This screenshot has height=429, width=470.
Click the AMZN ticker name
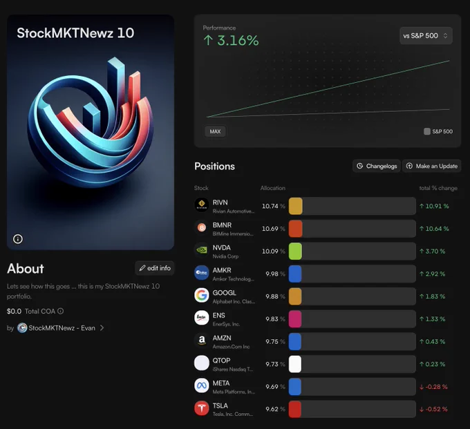tap(222, 338)
